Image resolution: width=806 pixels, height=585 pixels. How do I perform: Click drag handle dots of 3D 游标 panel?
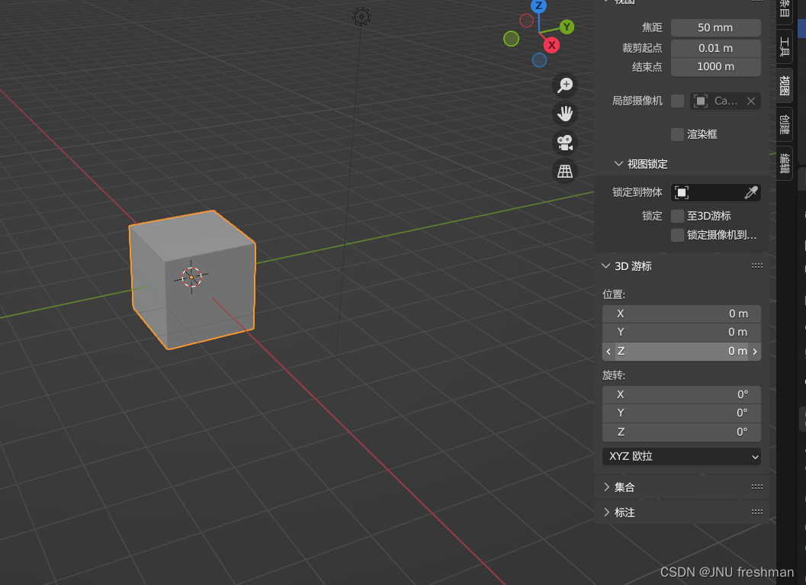(756, 265)
